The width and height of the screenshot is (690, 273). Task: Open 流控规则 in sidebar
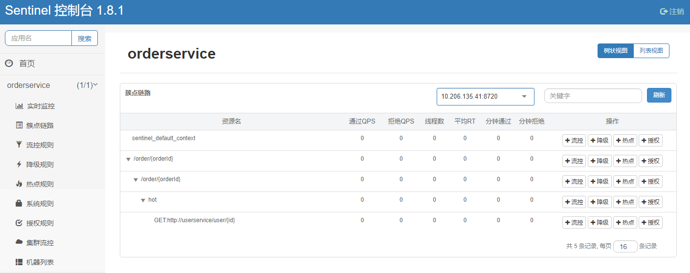40,145
